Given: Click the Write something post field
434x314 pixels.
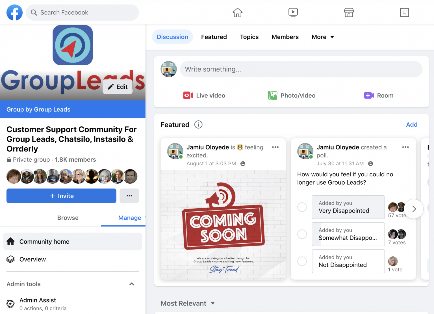Looking at the screenshot, I should 301,69.
